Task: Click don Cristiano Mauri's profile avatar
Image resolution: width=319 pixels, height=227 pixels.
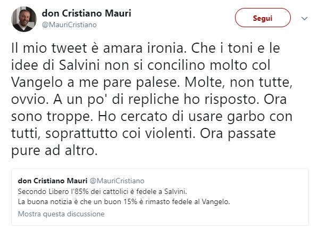Action: (x=23, y=19)
